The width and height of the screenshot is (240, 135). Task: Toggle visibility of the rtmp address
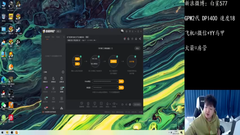point(118,81)
